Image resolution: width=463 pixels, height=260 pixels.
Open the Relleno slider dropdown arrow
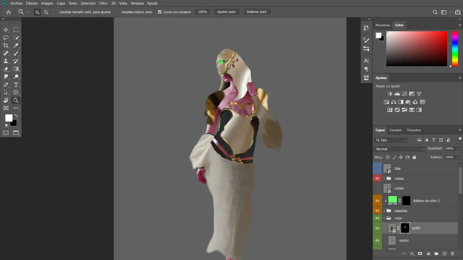[459, 157]
